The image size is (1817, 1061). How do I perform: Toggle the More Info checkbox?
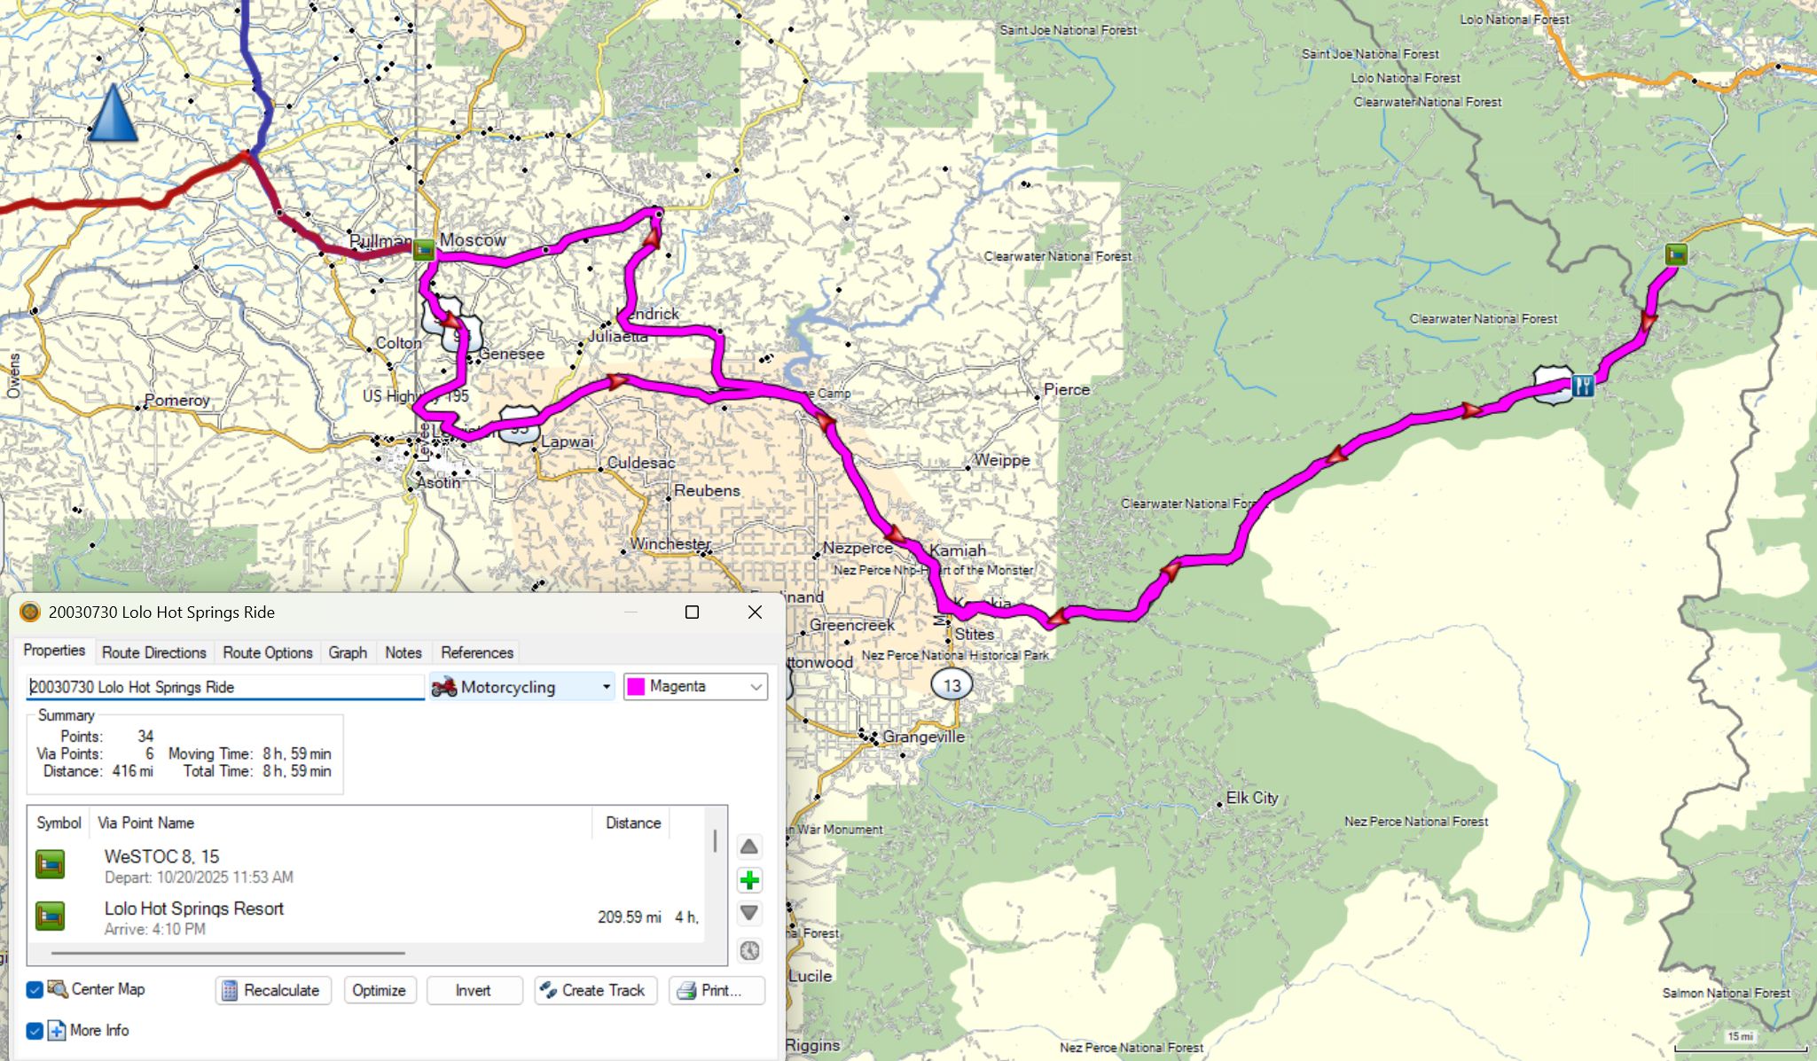[x=35, y=1031]
